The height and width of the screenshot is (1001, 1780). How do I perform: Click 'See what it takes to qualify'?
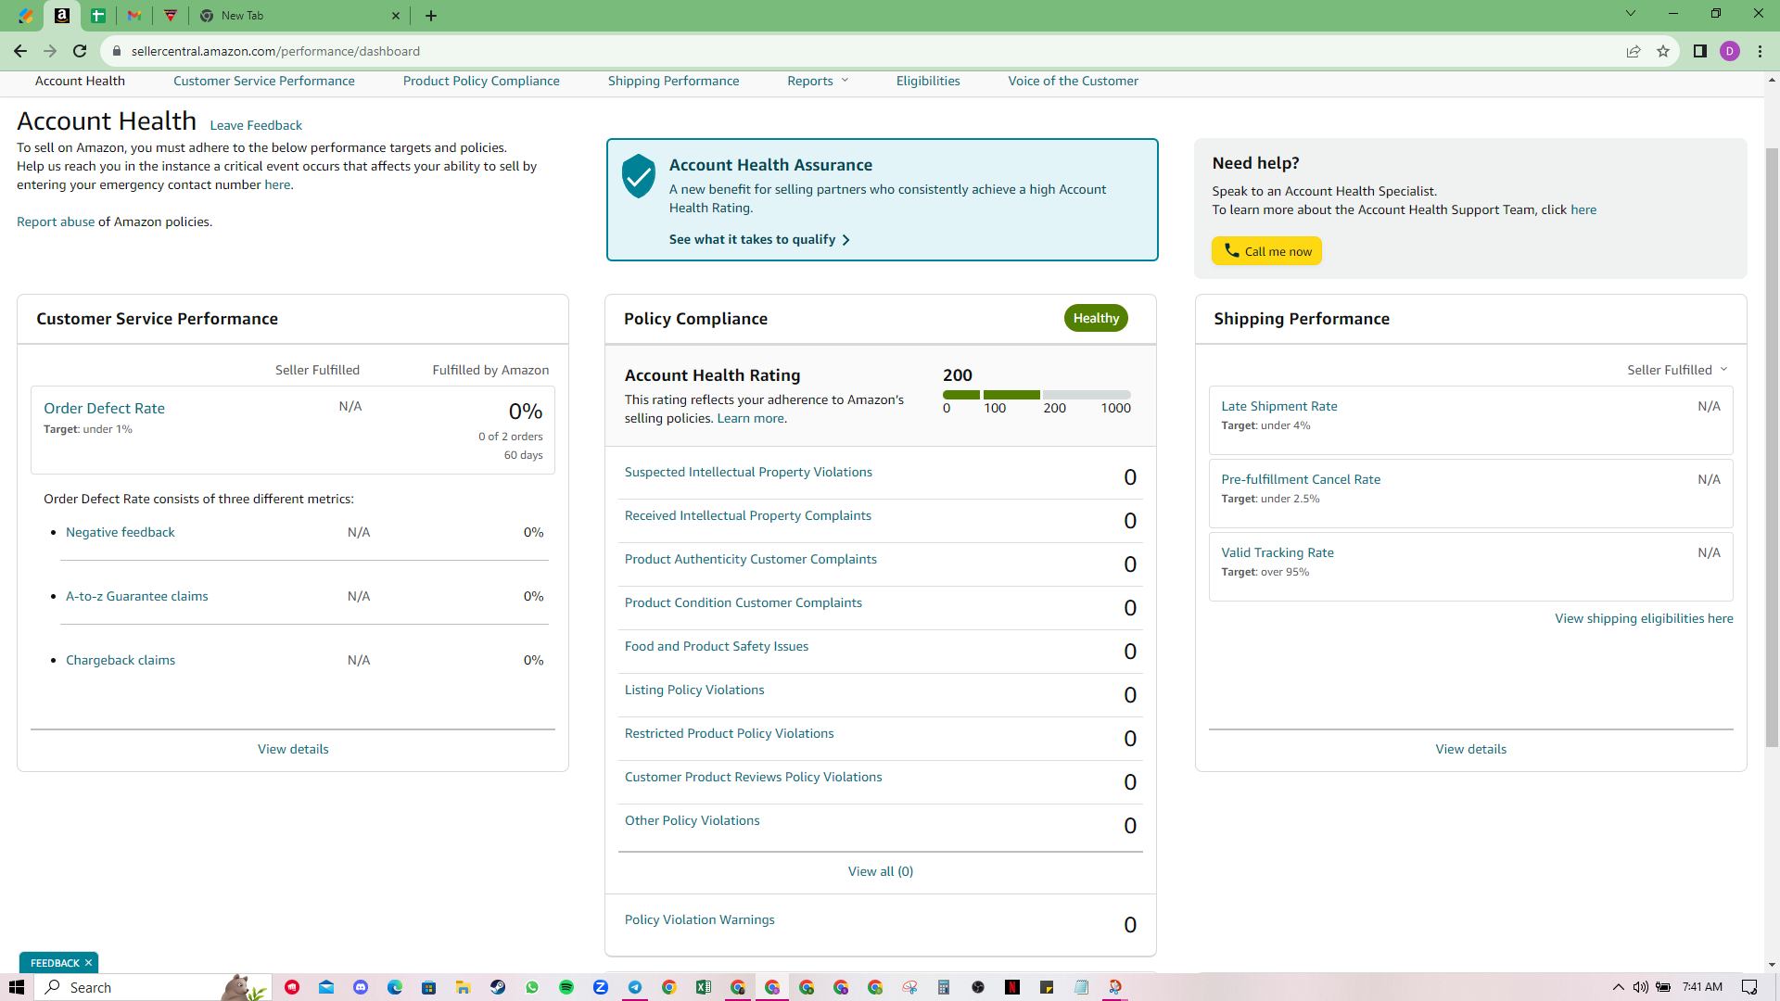[759, 240]
